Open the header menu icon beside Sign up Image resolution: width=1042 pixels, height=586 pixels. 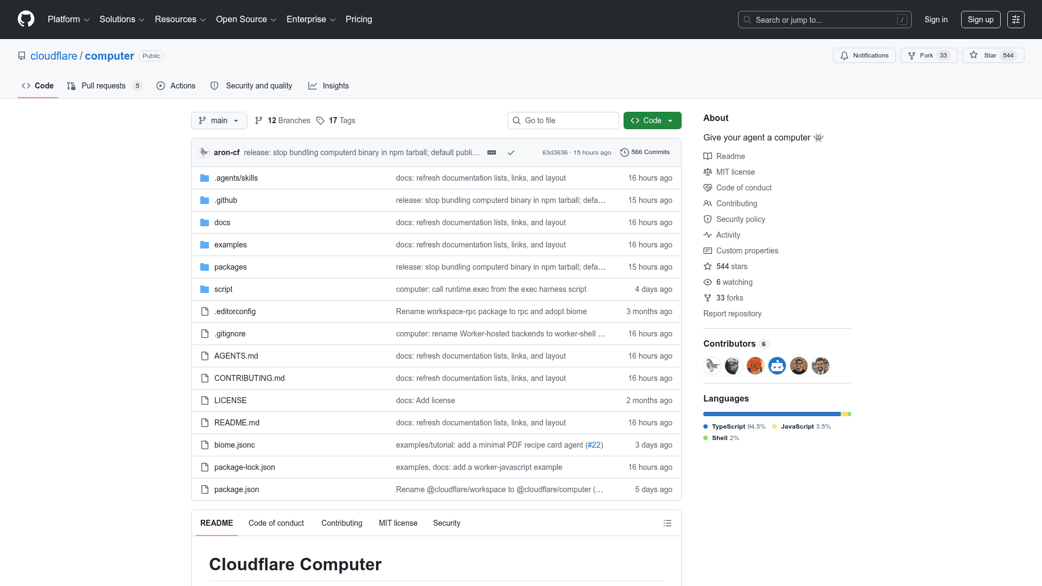click(1015, 20)
